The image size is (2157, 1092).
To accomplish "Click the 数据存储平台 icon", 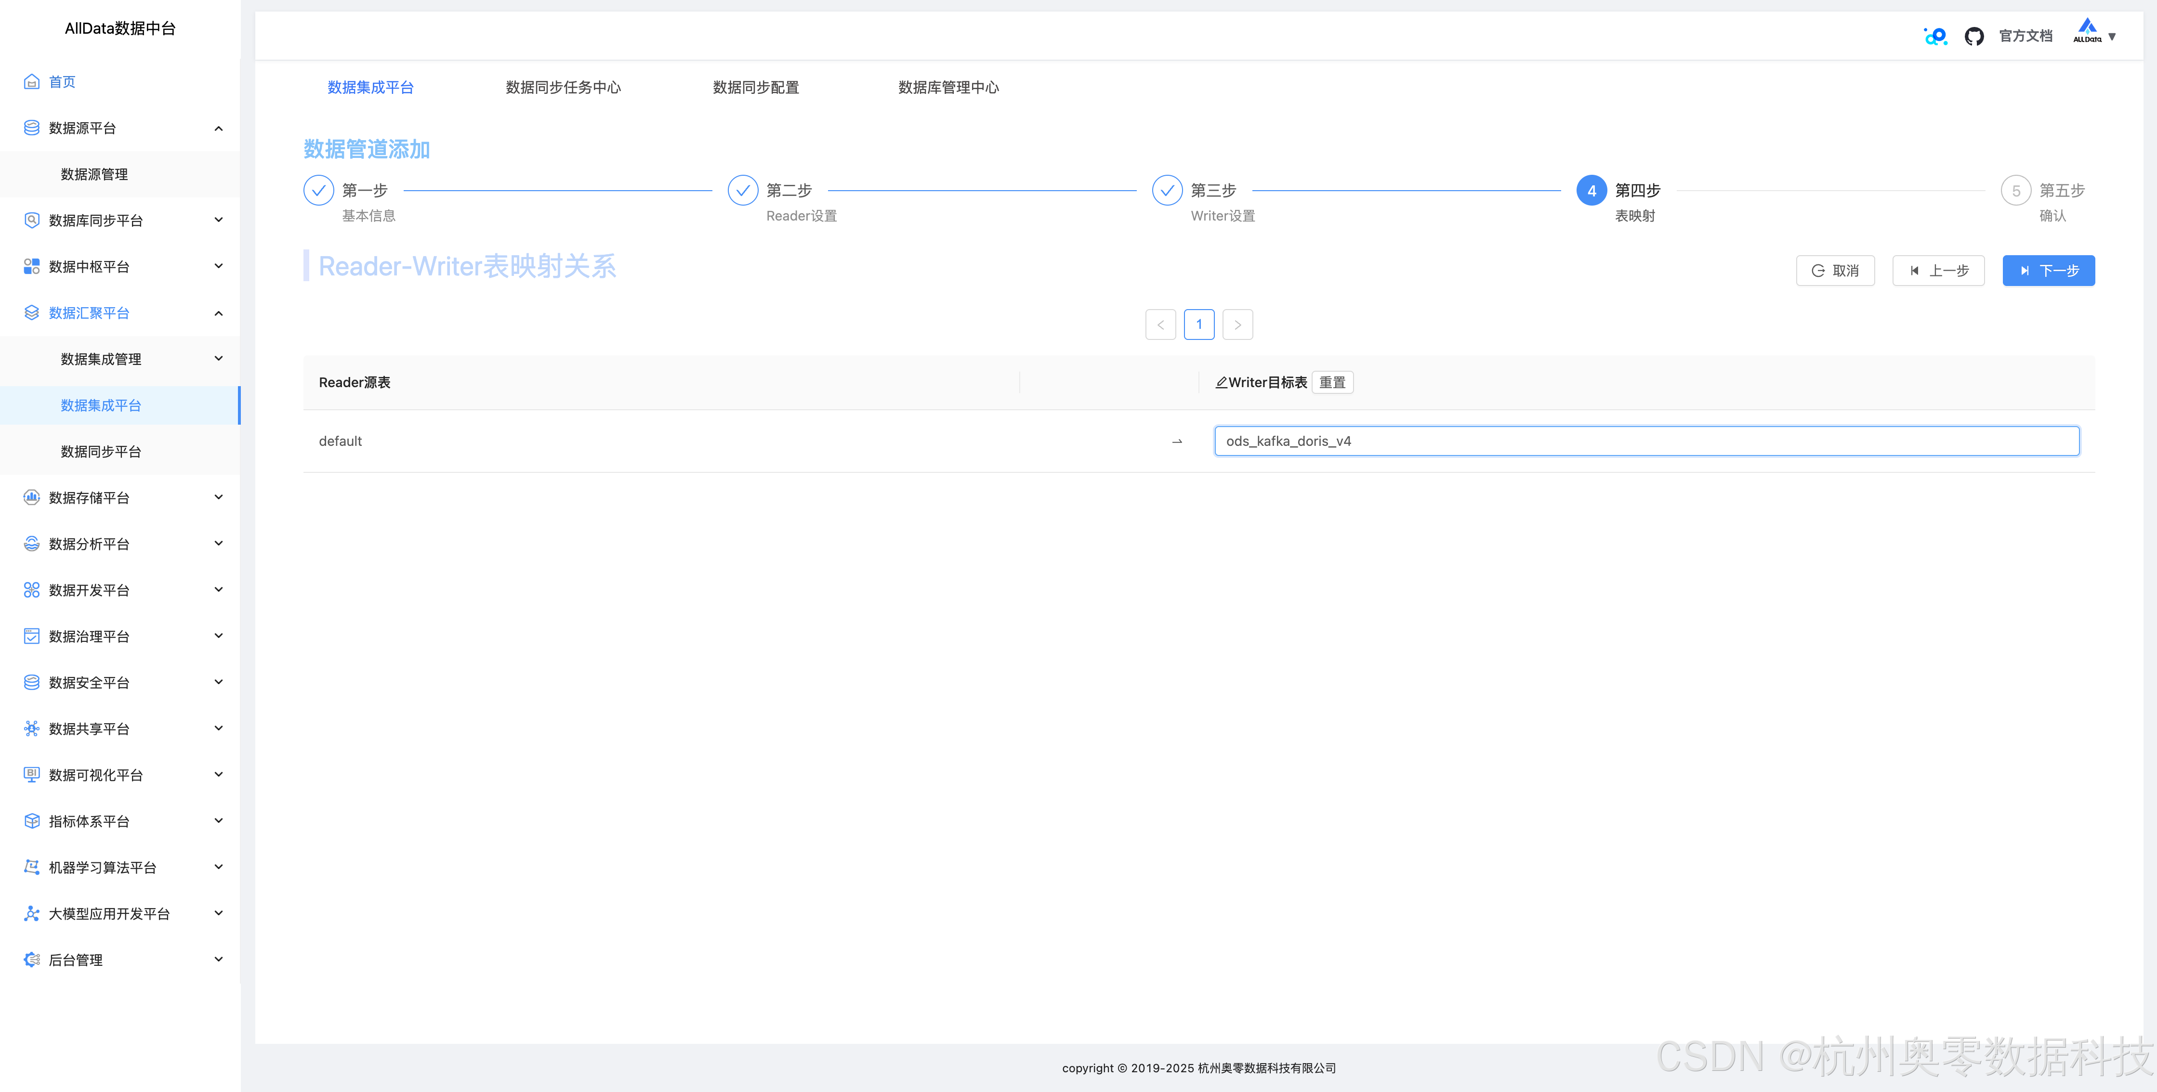I will [x=32, y=497].
